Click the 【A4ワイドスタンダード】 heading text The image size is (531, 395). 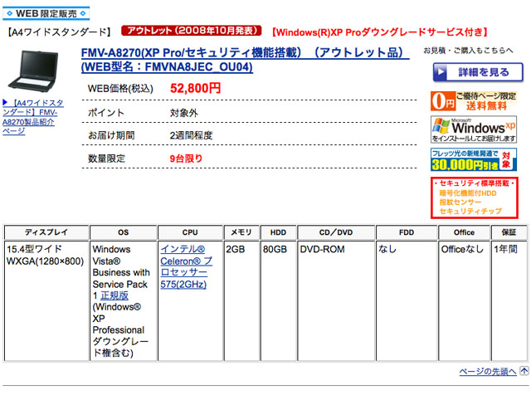(x=59, y=32)
